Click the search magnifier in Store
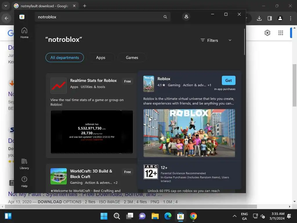Screen dimensions: 297x223 tap(165, 17)
